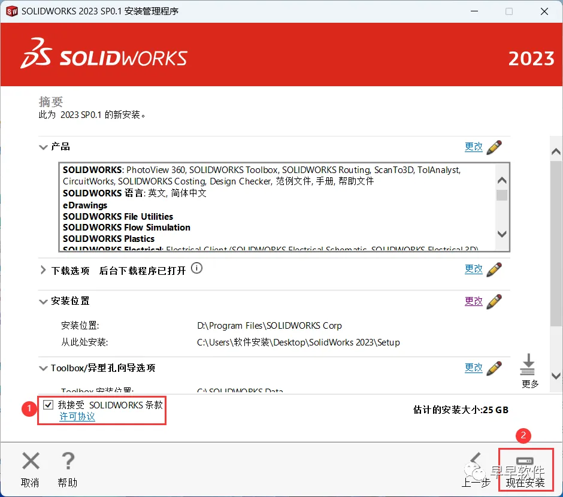Click the 取消 X icon
Screen dimensions: 563x497
[31, 460]
